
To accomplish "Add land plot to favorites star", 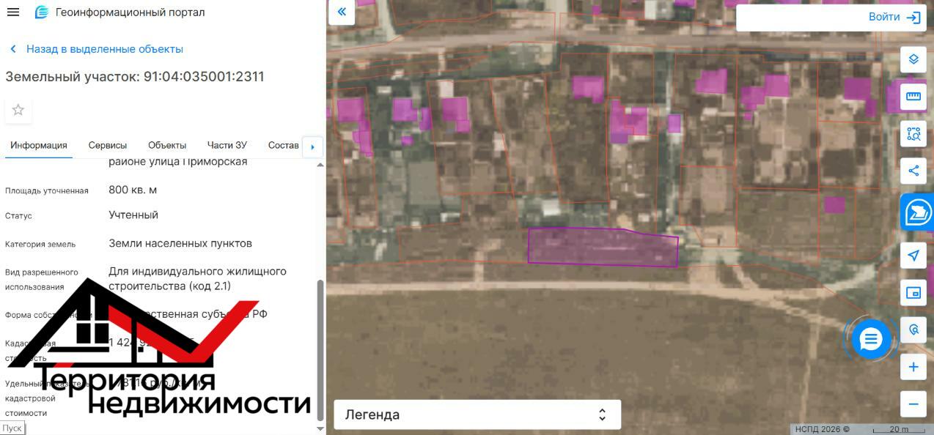I will click(x=18, y=110).
